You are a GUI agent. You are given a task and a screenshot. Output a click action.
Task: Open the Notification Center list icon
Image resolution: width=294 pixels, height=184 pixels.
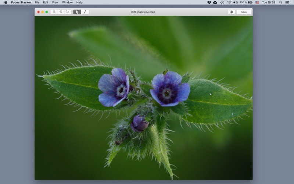pos(287,3)
